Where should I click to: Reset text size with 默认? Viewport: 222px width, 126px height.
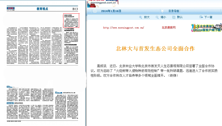(180, 17)
